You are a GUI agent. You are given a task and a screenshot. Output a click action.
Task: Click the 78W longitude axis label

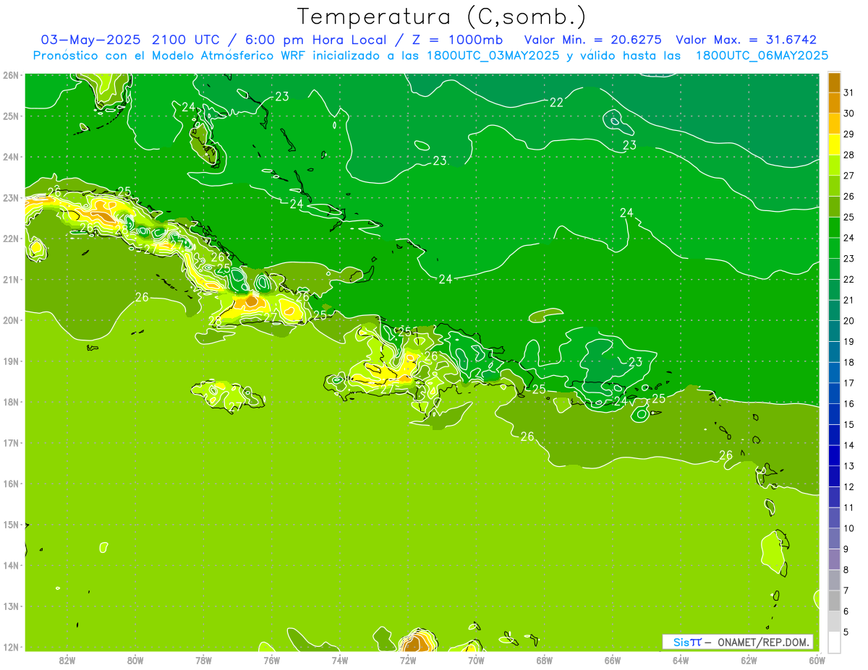(x=203, y=660)
